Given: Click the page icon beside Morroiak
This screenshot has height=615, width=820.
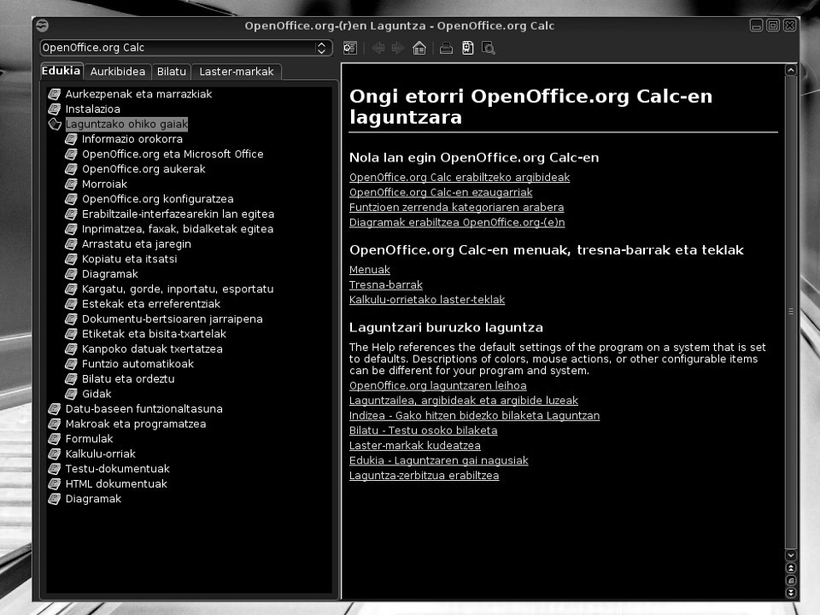Looking at the screenshot, I should click(x=71, y=184).
